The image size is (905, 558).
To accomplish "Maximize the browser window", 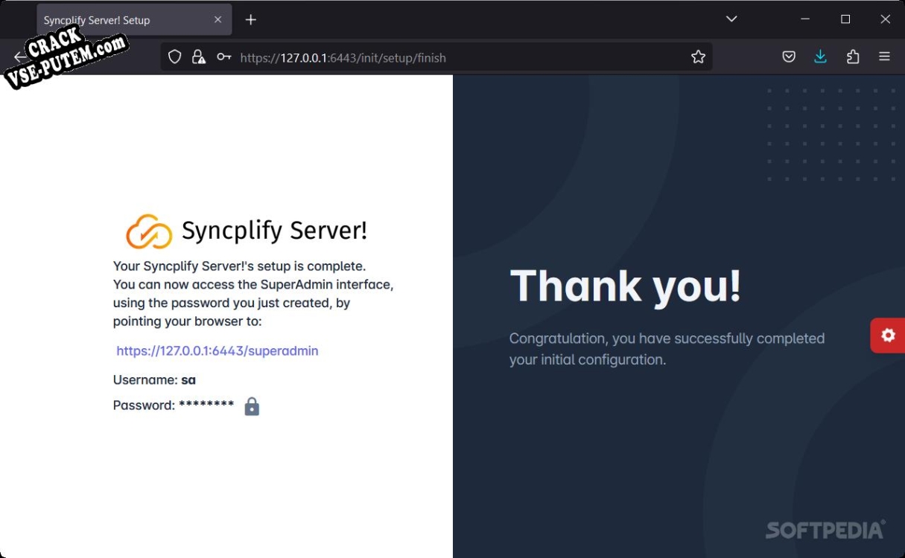I will (845, 19).
